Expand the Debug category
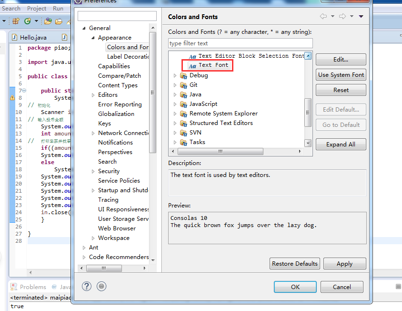Screen dimensions: 402x311 click(x=175, y=75)
